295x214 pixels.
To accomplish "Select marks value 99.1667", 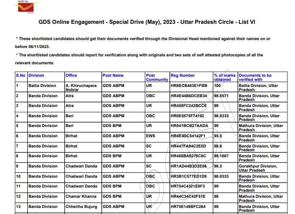I will (221, 156).
